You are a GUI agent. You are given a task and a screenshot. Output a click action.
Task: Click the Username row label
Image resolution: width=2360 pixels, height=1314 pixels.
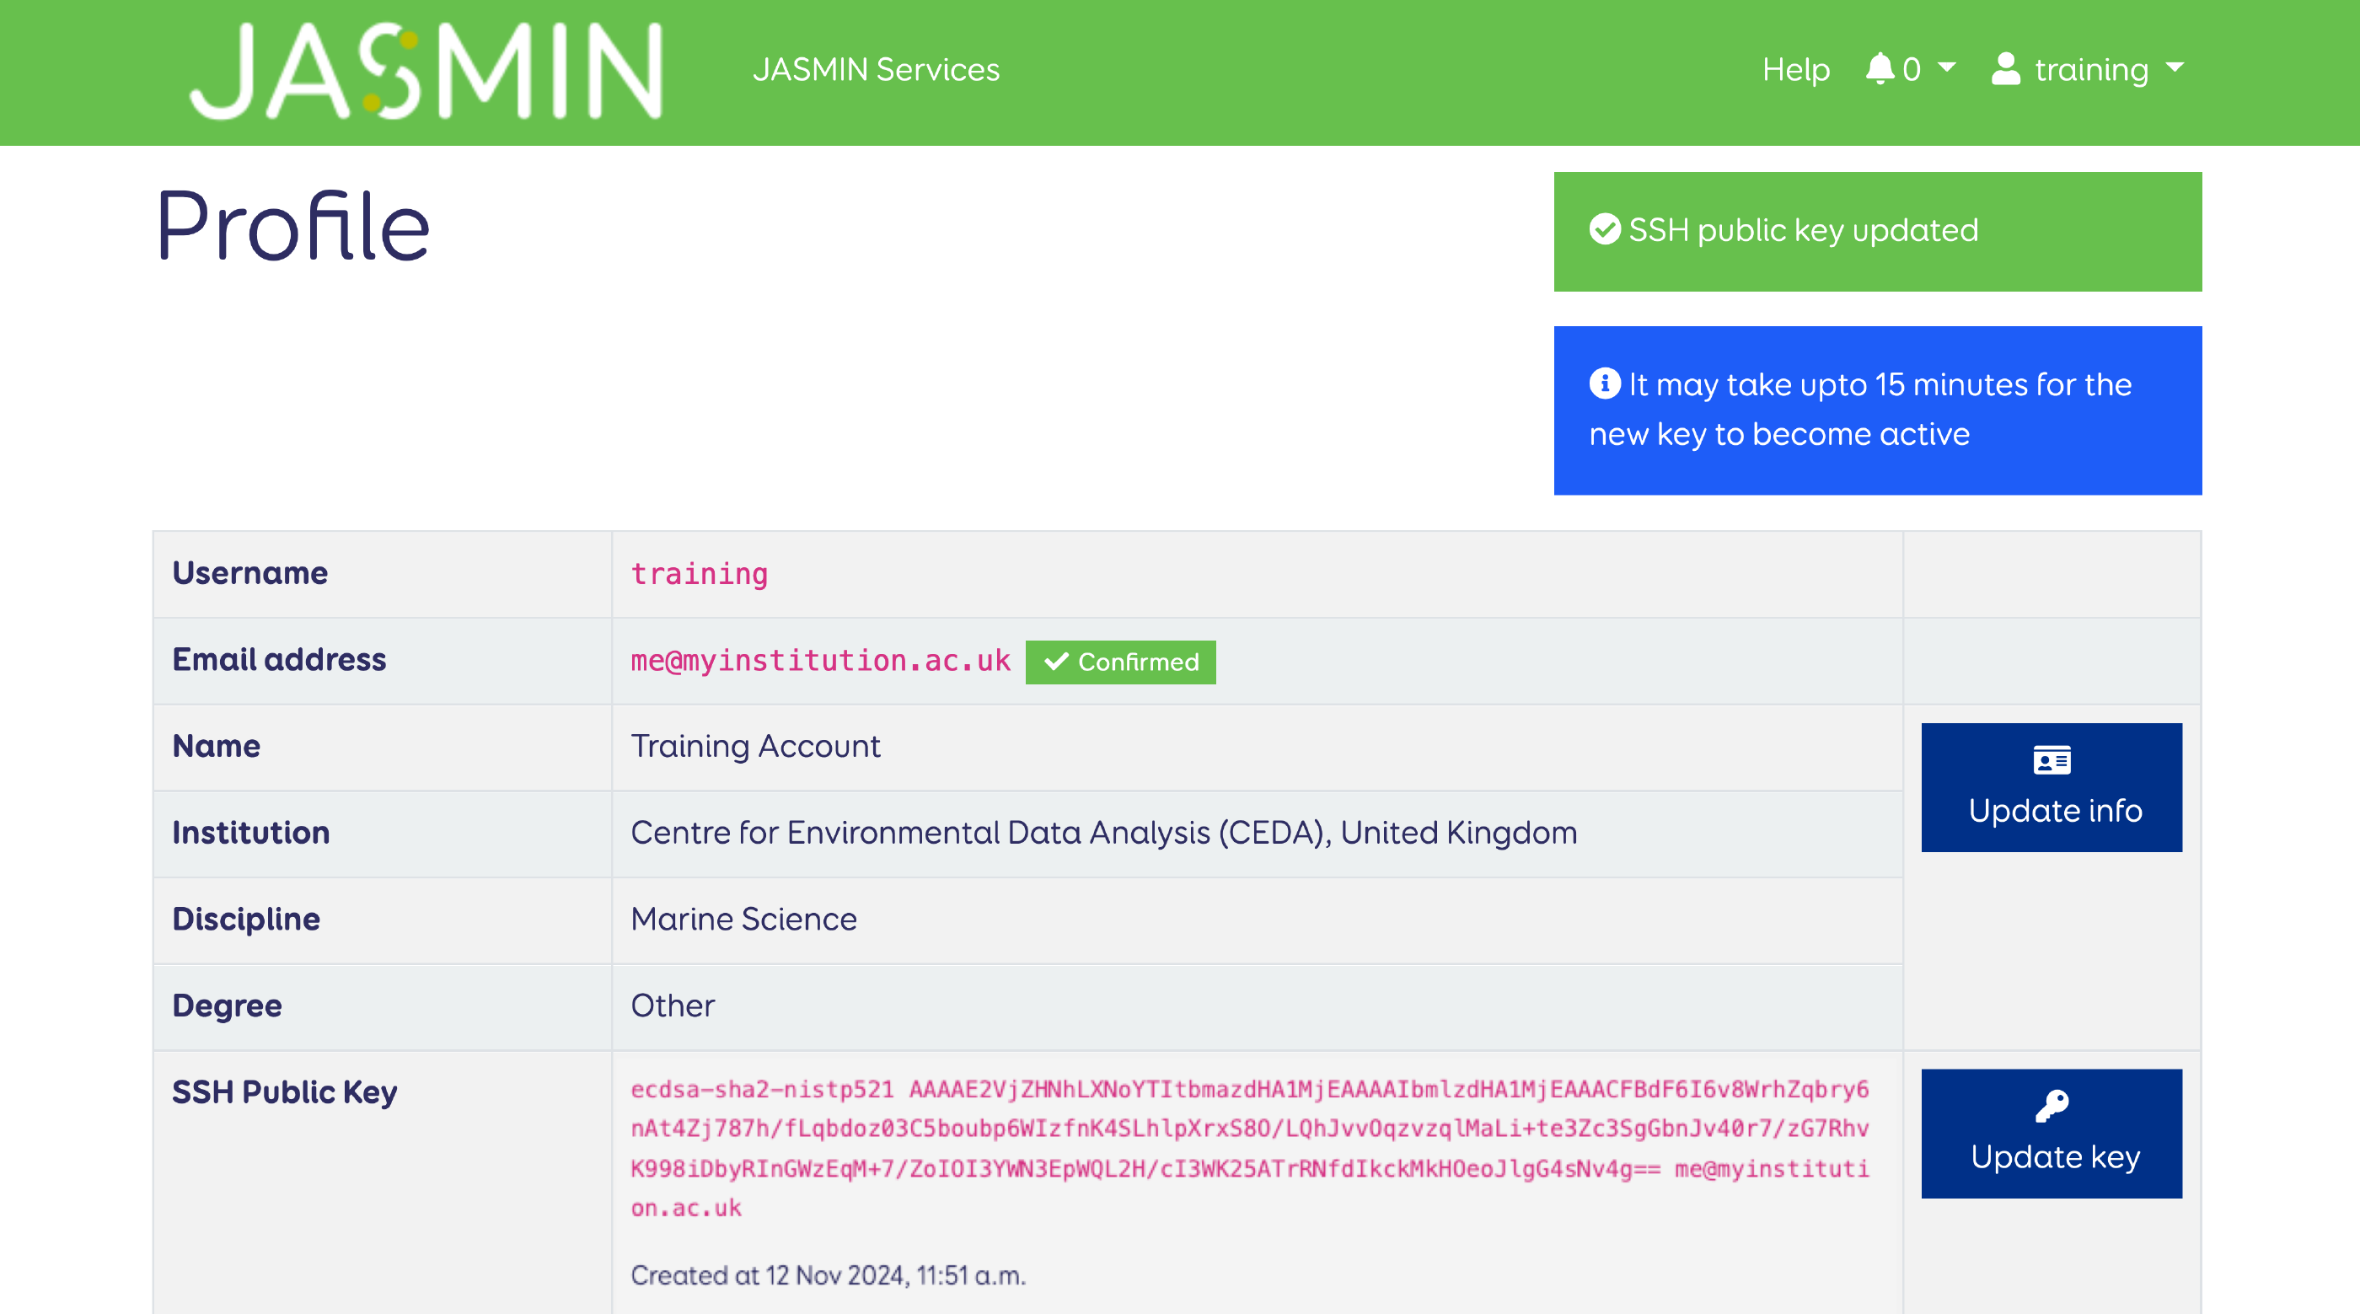(x=249, y=572)
